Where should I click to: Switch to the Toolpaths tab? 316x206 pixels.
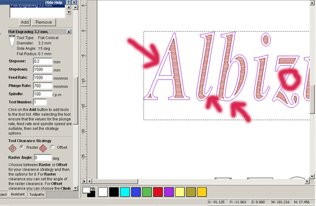click(36, 195)
